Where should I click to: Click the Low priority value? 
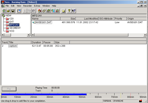tap(117, 22)
